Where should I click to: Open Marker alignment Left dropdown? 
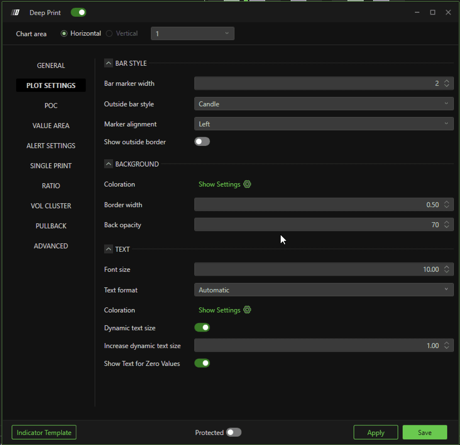[324, 124]
